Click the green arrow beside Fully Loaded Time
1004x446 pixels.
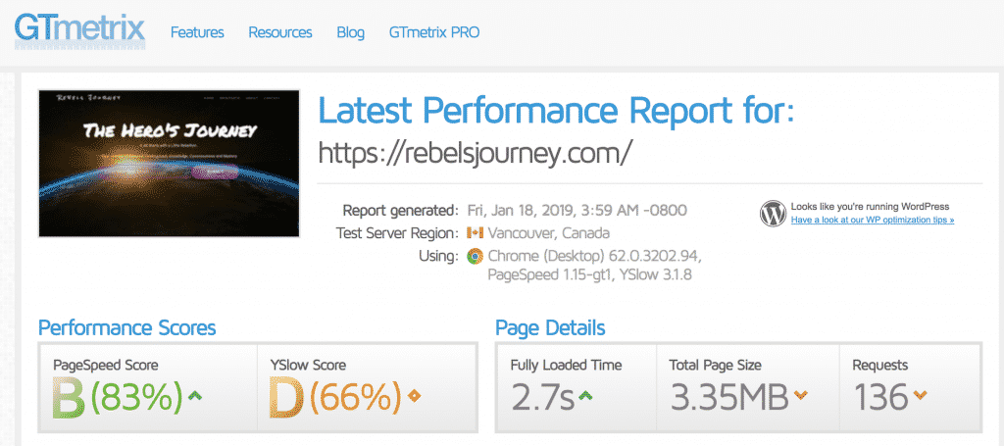coord(584,396)
